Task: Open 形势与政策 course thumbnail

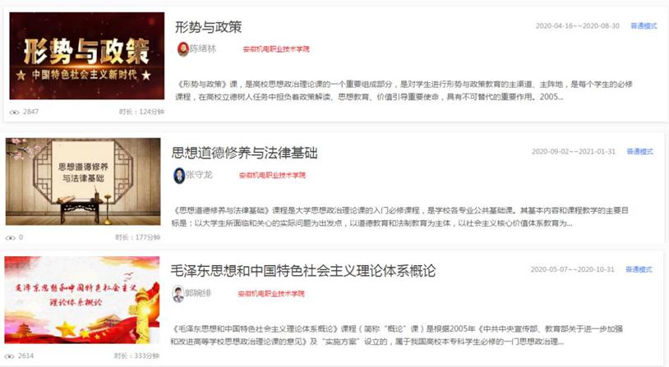Action: coord(86,56)
